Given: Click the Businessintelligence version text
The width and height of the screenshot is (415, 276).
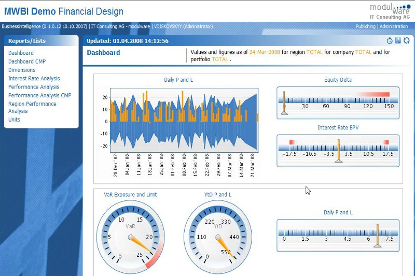Looking at the screenshot, I should 44,26.
